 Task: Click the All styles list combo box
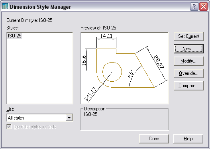click(40, 118)
